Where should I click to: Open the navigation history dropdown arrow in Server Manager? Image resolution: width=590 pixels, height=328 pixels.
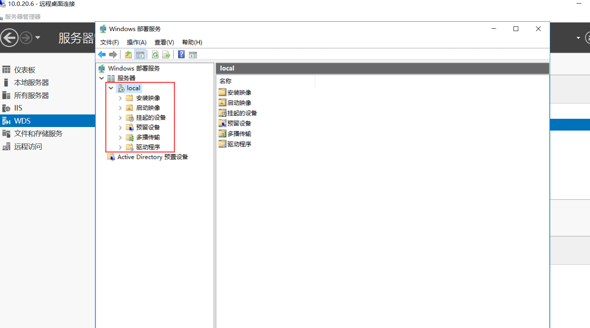(x=38, y=38)
